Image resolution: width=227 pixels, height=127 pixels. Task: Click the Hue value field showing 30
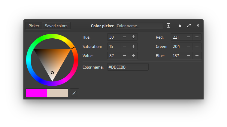(x=114, y=37)
